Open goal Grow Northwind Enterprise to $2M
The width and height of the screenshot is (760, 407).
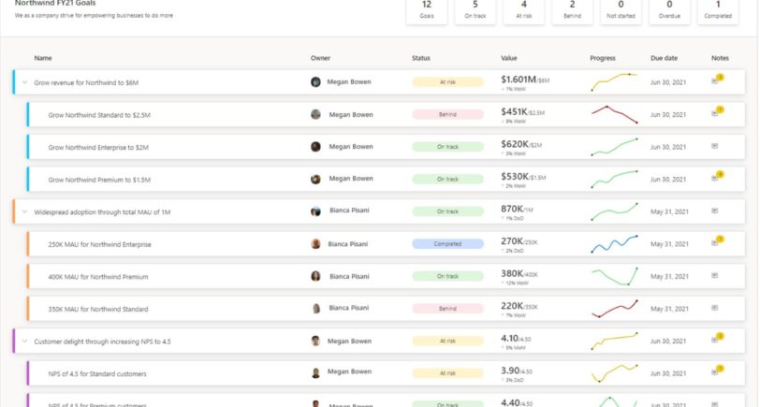pyautogui.click(x=98, y=147)
